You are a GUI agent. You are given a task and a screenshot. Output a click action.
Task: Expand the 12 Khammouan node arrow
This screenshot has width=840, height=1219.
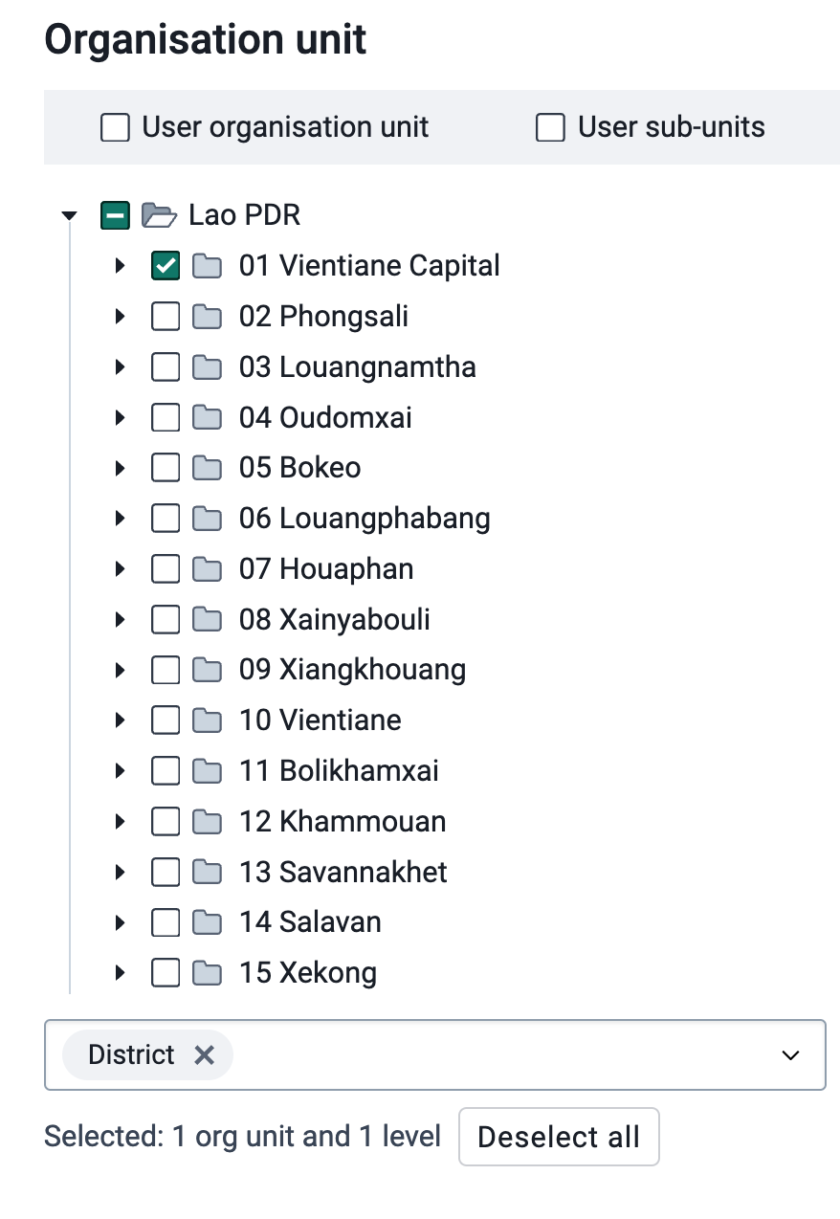point(120,822)
